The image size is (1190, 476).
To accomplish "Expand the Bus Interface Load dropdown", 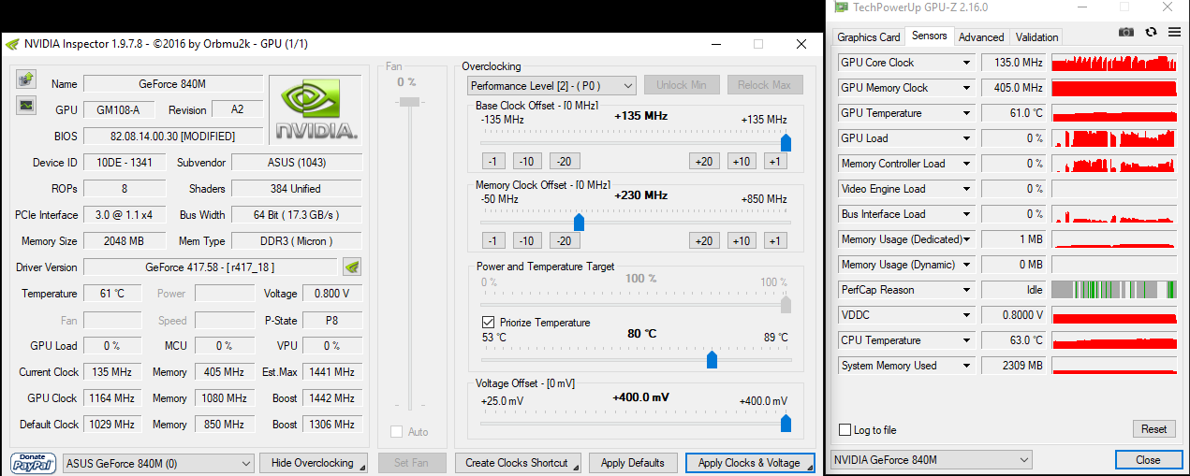I will coord(967,214).
